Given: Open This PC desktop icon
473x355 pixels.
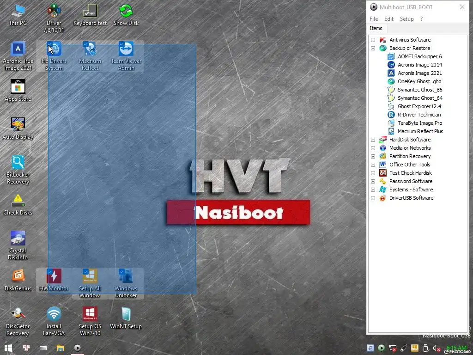Looking at the screenshot, I should (18, 15).
